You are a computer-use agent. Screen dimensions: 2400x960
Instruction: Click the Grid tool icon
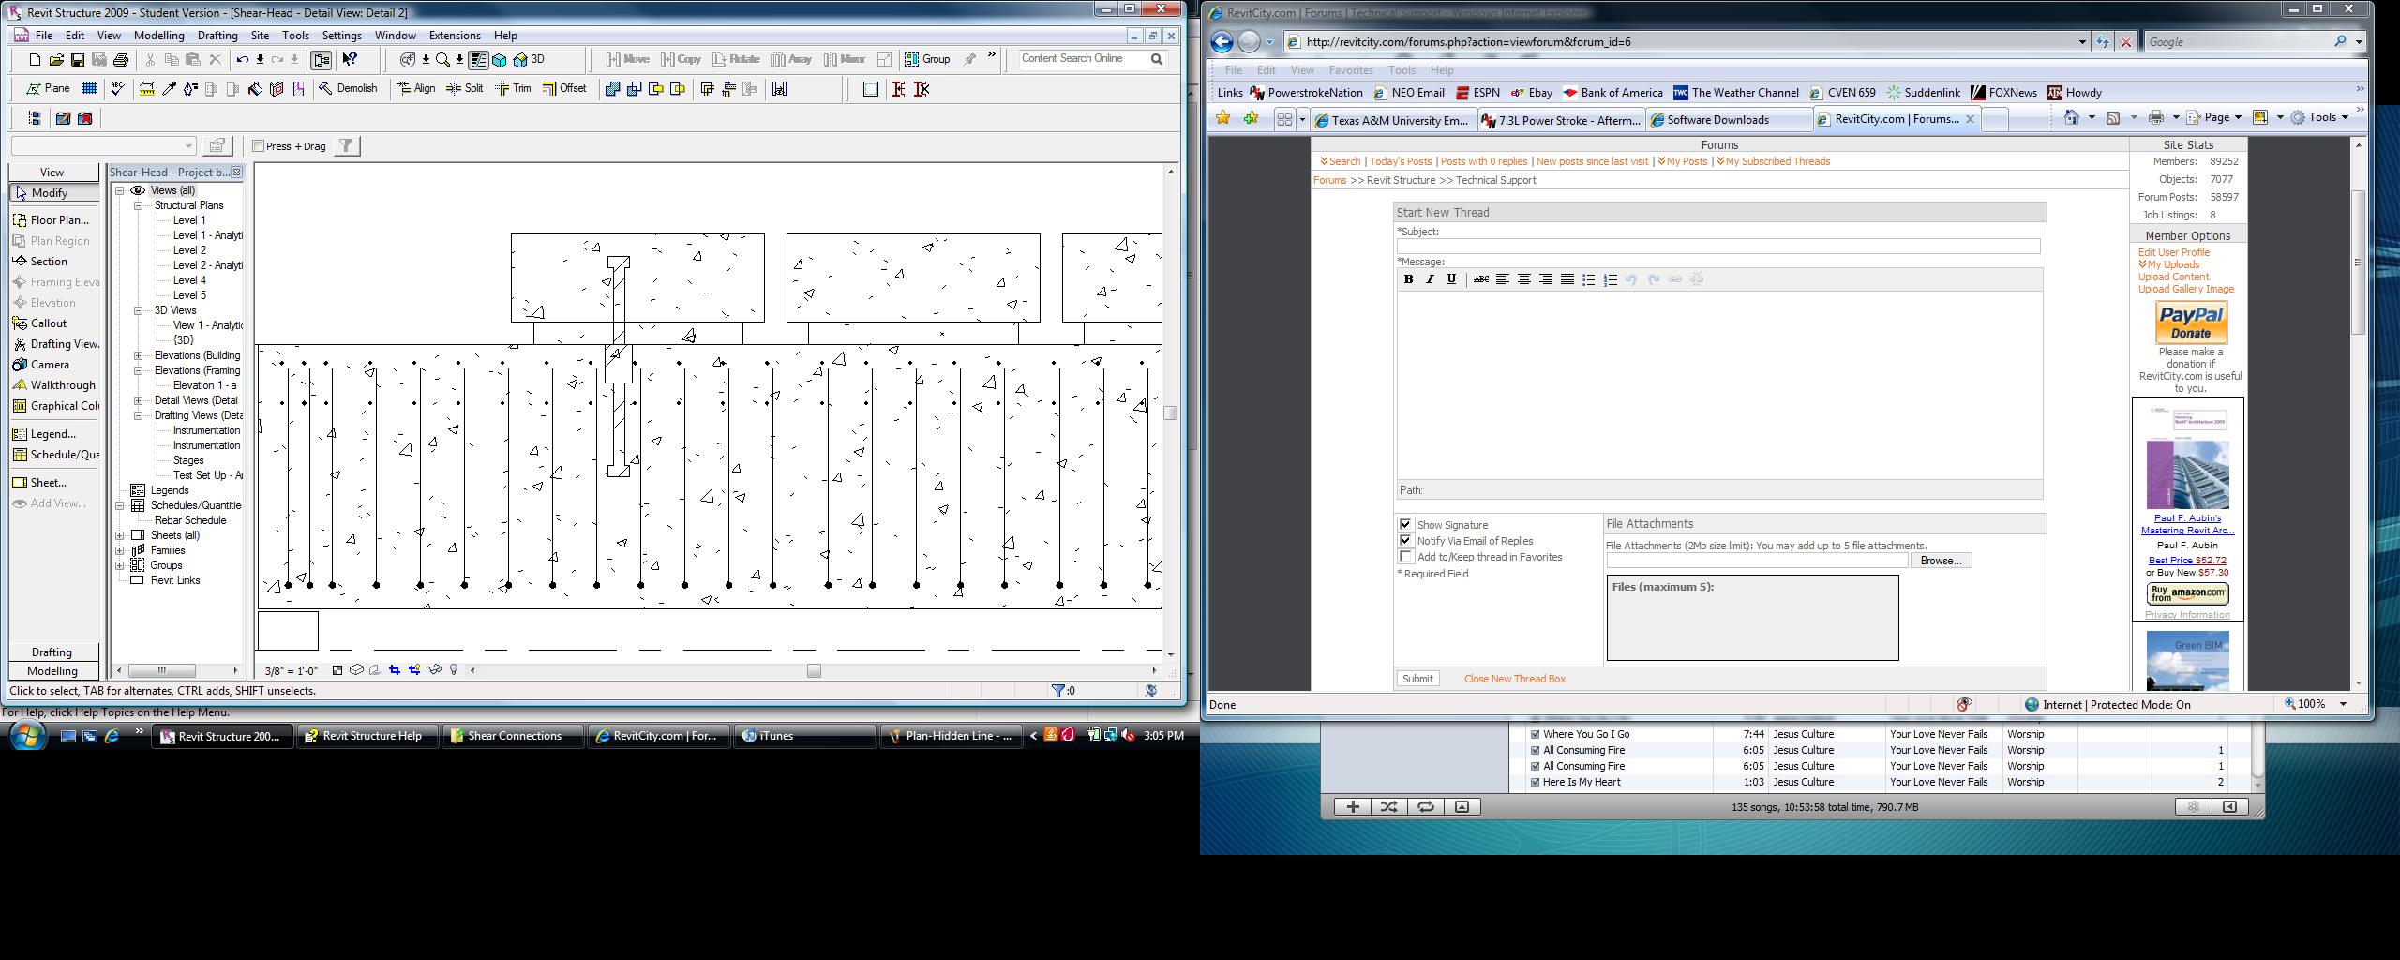coord(89,89)
